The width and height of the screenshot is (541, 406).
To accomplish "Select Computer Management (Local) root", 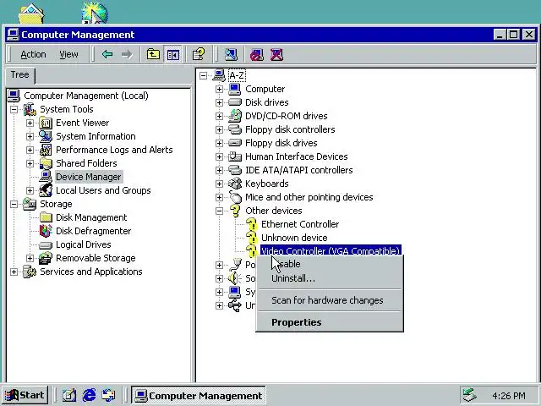I will tap(86, 96).
